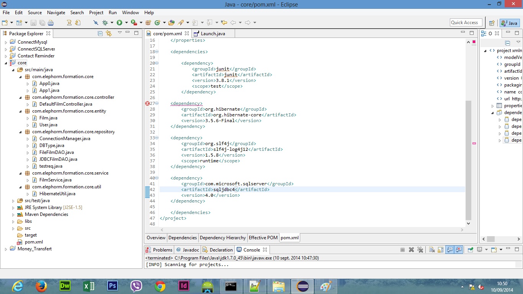Expand the Money_Transfert project

[6, 249]
